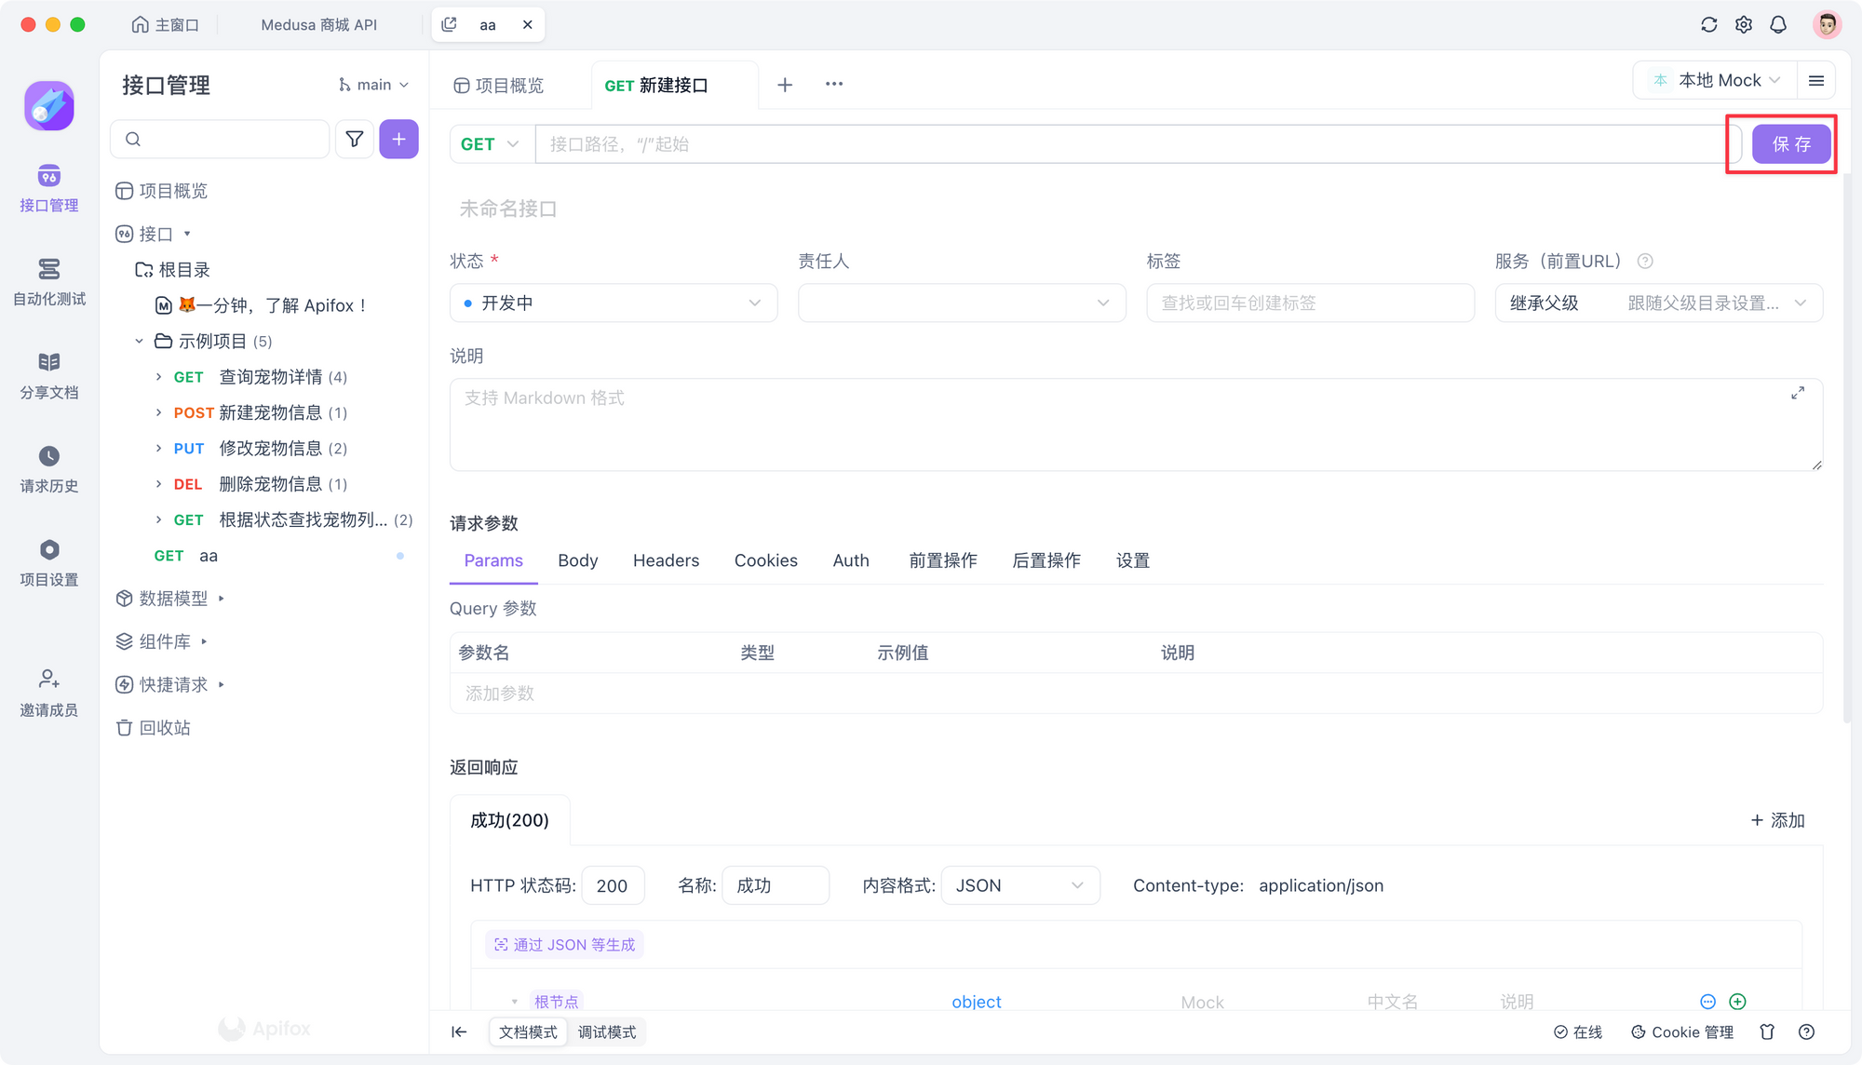Screen dimensions: 1862x1065
Task: Switch to 调试模式
Action: 607,1031
